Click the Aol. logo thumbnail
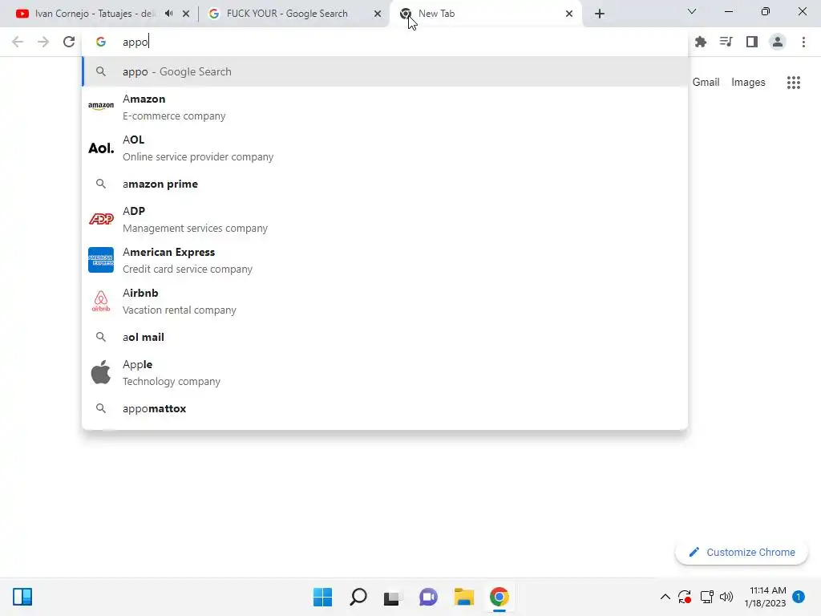Screen dimensions: 821x616 pyautogui.click(x=101, y=148)
